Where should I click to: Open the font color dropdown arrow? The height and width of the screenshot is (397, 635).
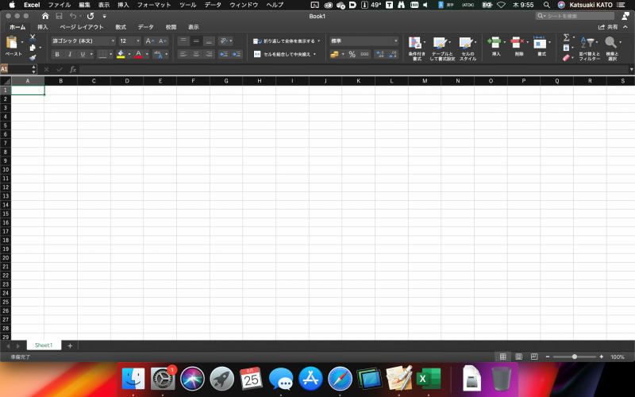click(147, 54)
